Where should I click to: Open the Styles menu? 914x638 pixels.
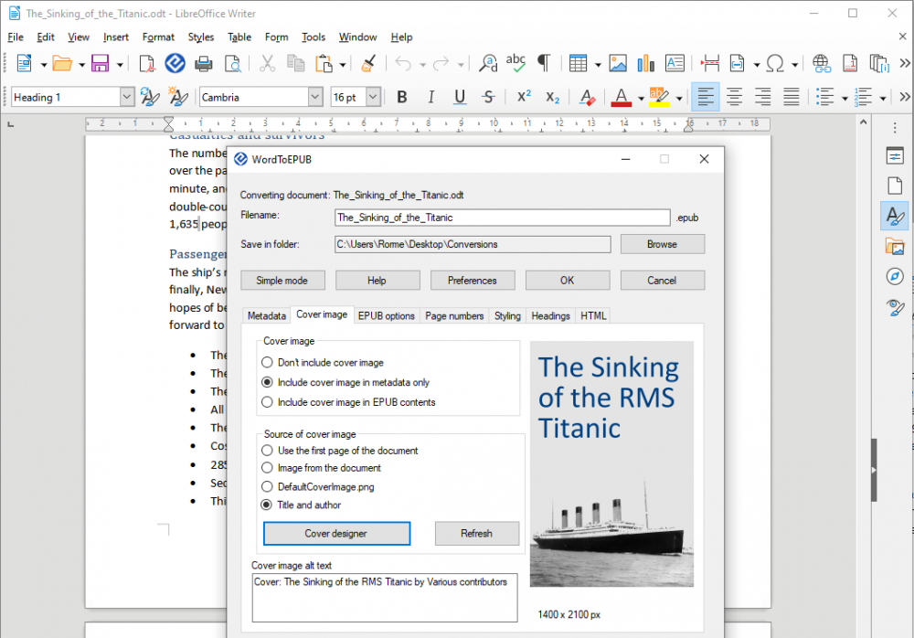[200, 37]
